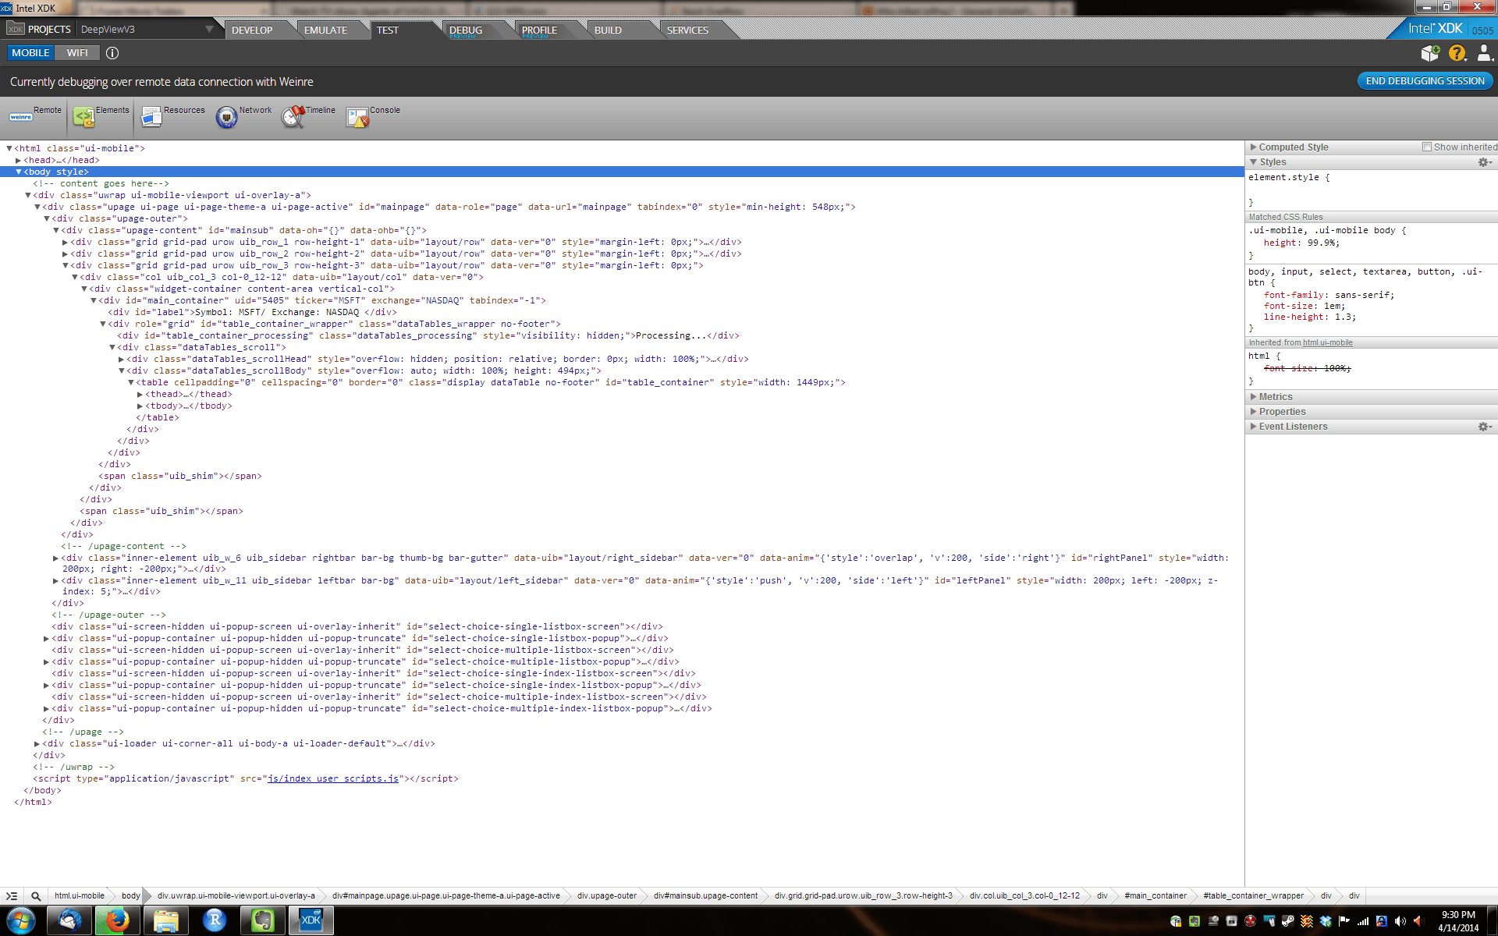Open the Windows Start menu
1498x936 pixels.
point(21,921)
